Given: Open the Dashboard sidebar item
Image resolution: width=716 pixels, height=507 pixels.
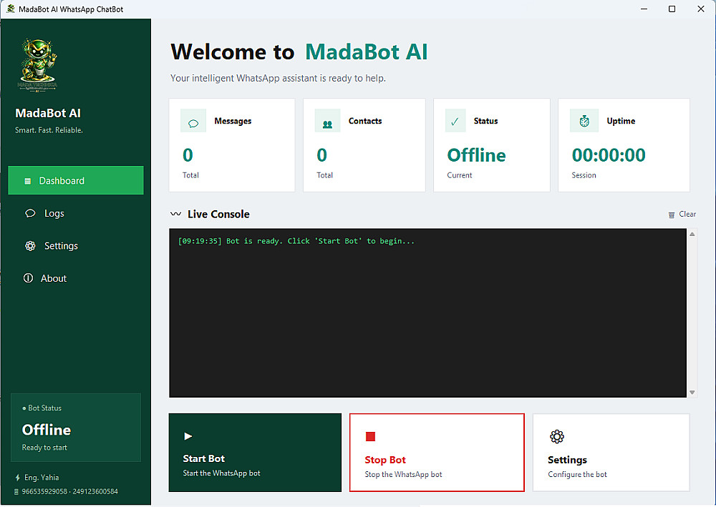Looking at the screenshot, I should 76,180.
